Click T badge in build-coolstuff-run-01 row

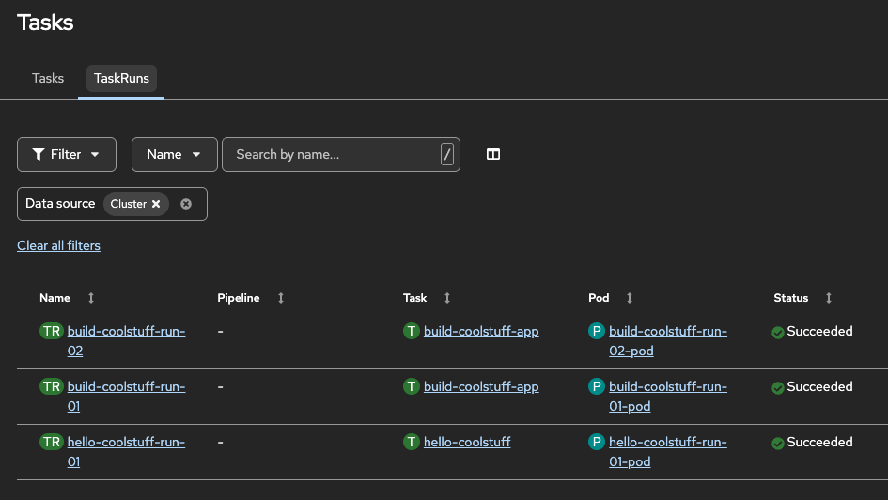(x=412, y=387)
